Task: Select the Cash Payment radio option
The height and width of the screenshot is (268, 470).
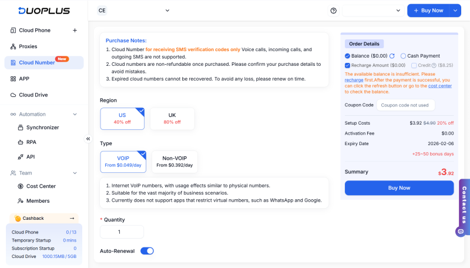Action: 404,56
